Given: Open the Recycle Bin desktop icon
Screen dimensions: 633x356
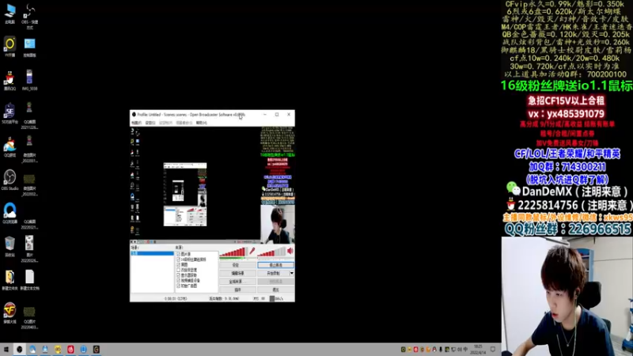Looking at the screenshot, I should (x=9, y=247).
